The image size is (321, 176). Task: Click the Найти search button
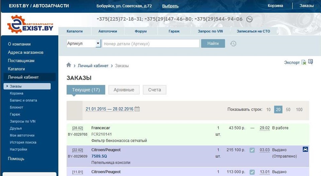click(x=213, y=43)
